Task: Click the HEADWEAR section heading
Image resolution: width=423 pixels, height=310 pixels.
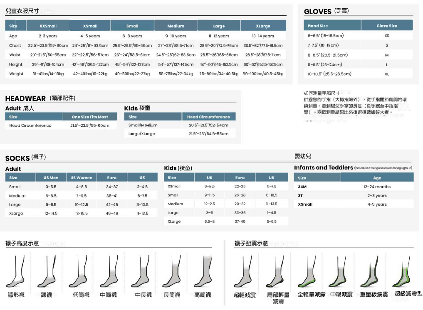Action: click(25, 98)
